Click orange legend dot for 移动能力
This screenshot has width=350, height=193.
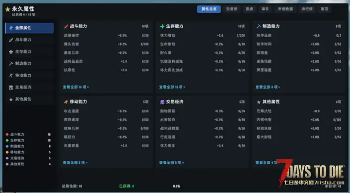click(7, 152)
